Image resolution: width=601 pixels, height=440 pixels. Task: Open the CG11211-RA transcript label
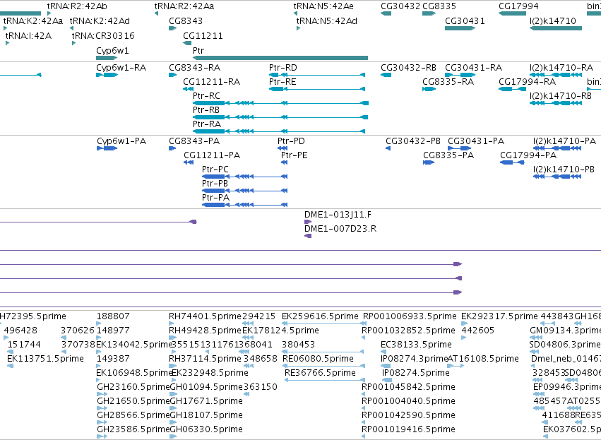click(x=212, y=82)
